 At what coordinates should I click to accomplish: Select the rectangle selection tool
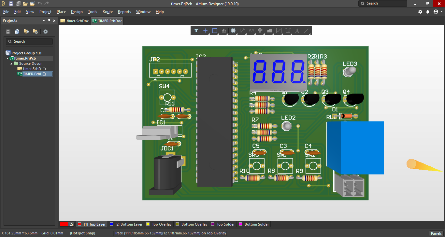point(215,31)
